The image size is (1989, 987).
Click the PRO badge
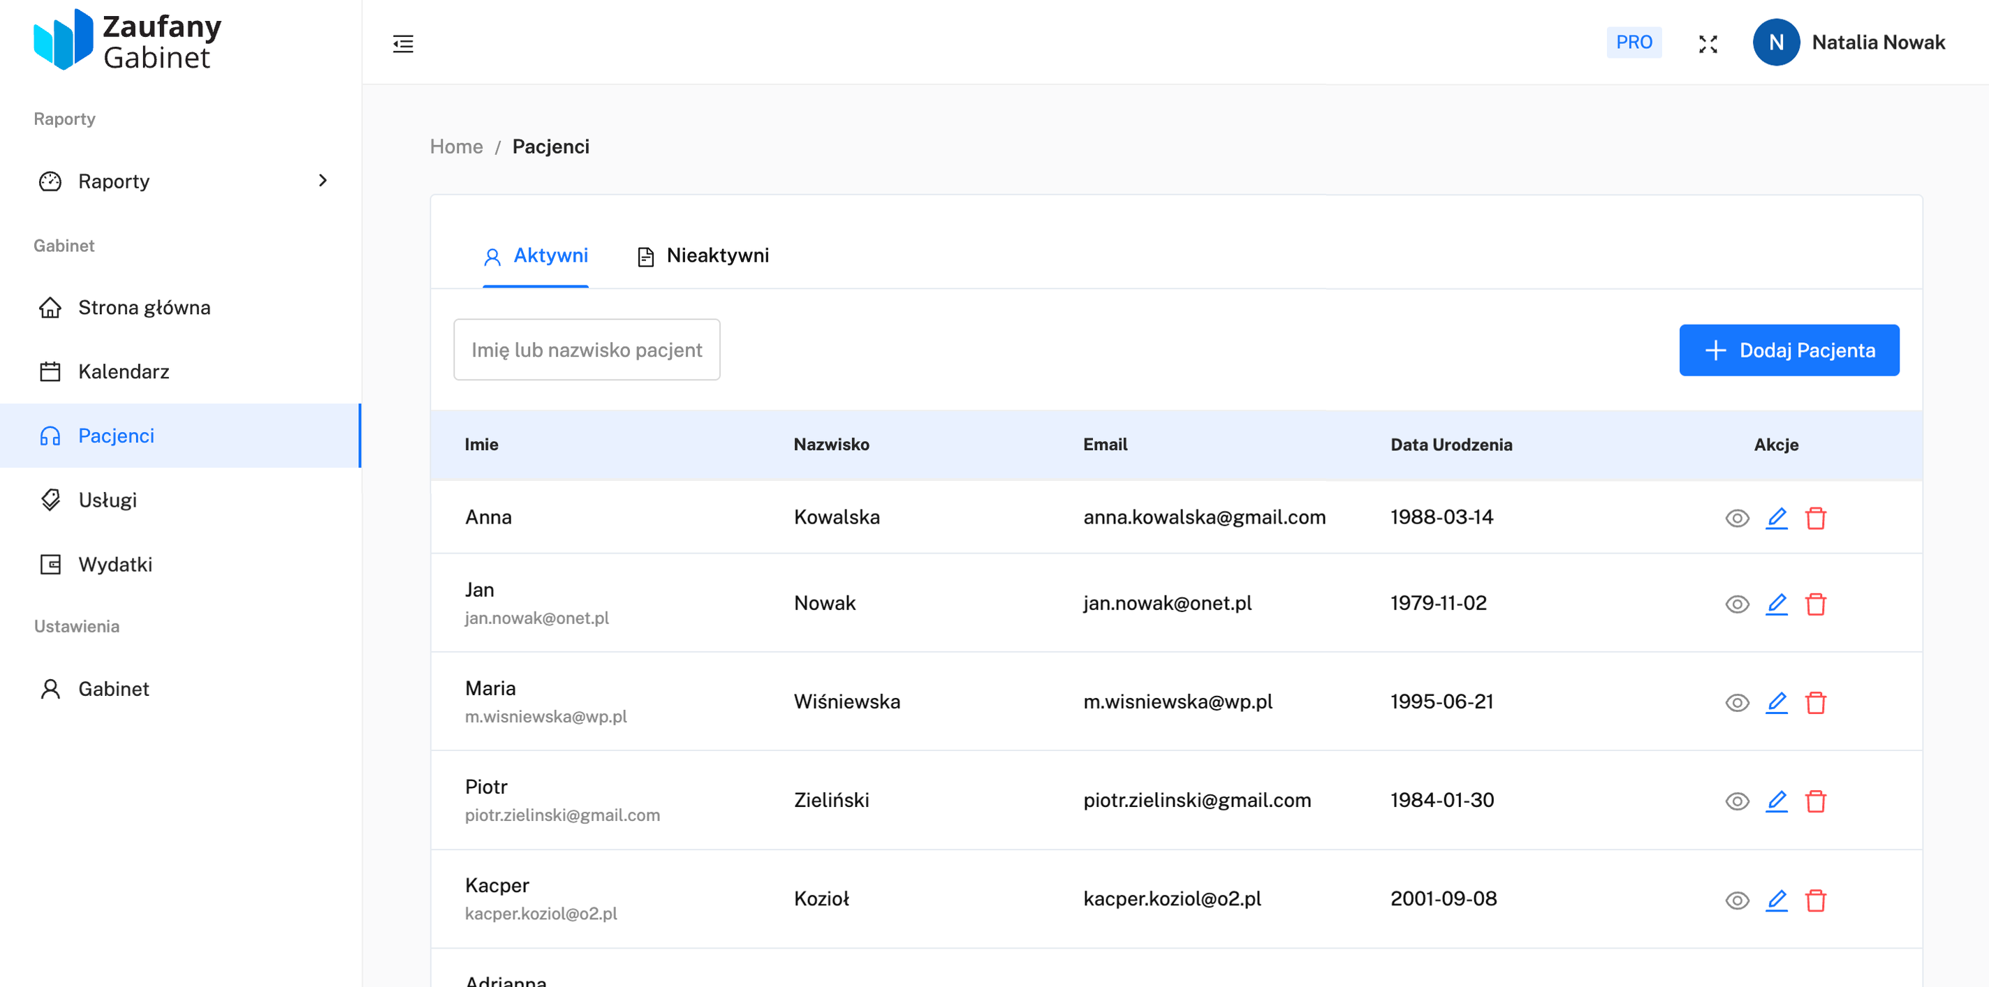coord(1634,43)
